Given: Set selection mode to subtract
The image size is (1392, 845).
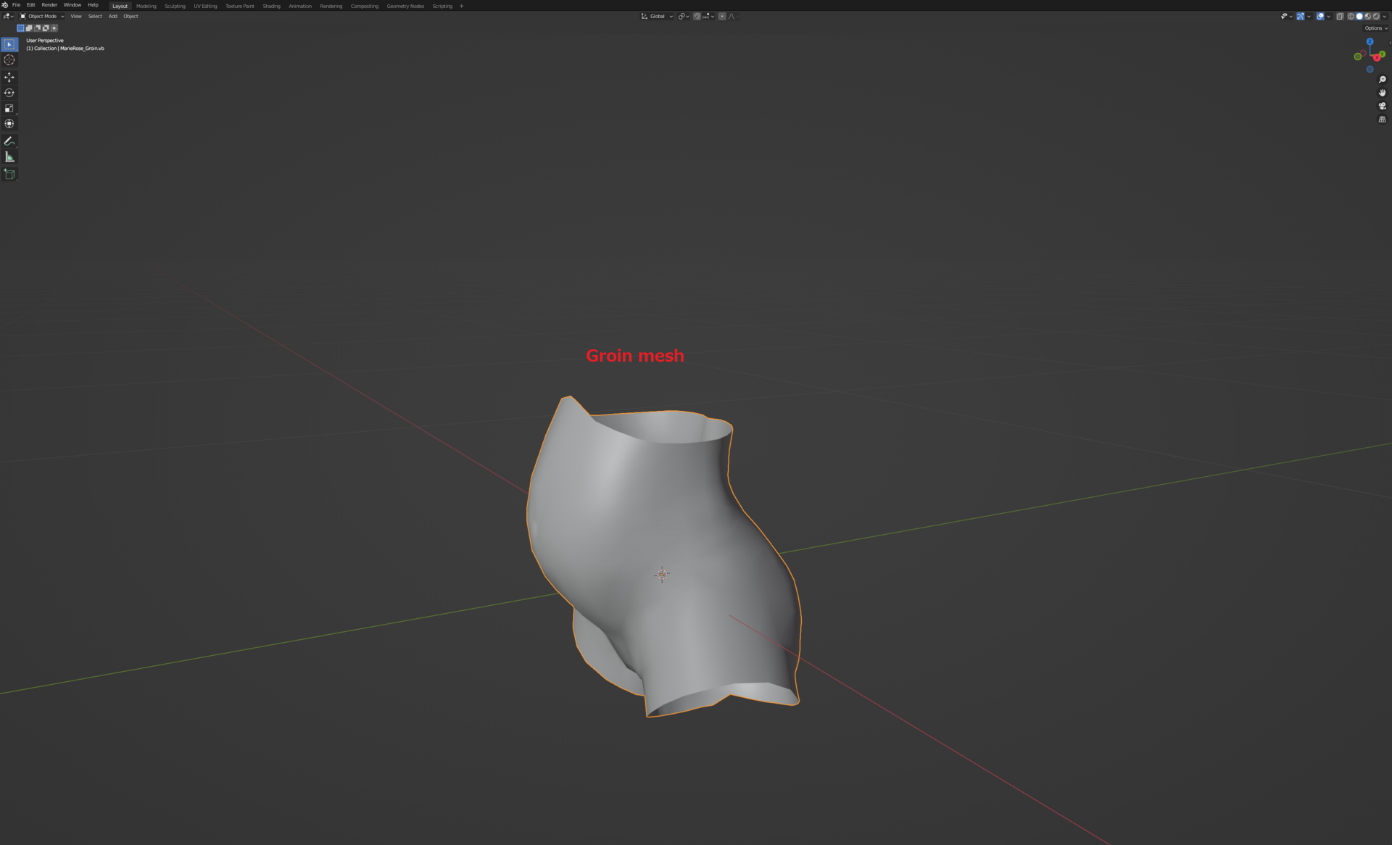Looking at the screenshot, I should tap(38, 28).
